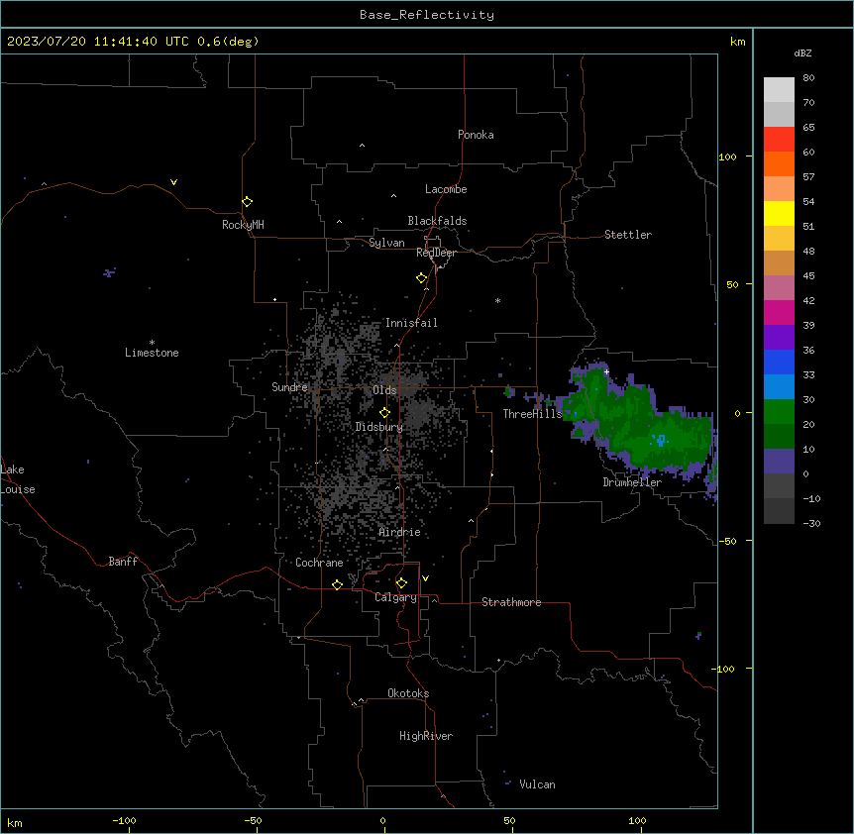The image size is (854, 834).
Task: Click the Didsbury town label
Action: click(379, 427)
